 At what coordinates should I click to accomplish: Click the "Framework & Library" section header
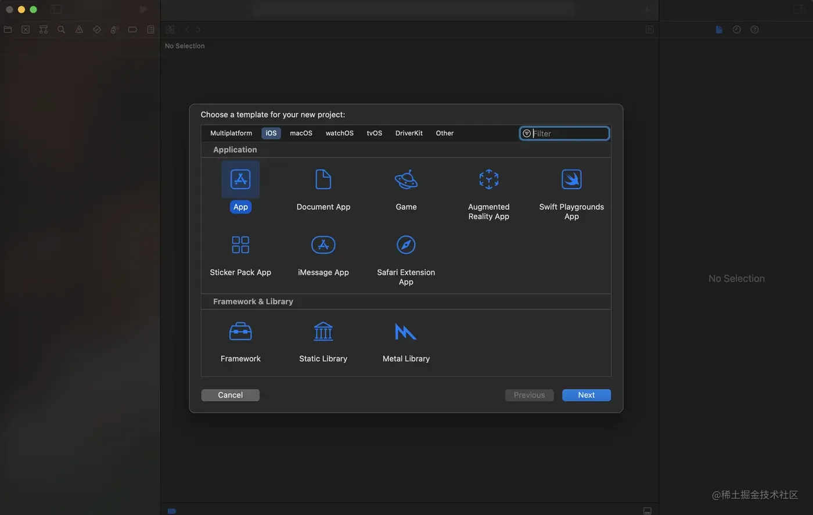[253, 302]
